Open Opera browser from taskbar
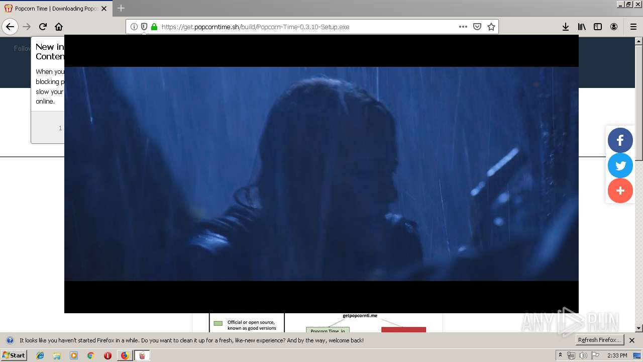 (108, 355)
